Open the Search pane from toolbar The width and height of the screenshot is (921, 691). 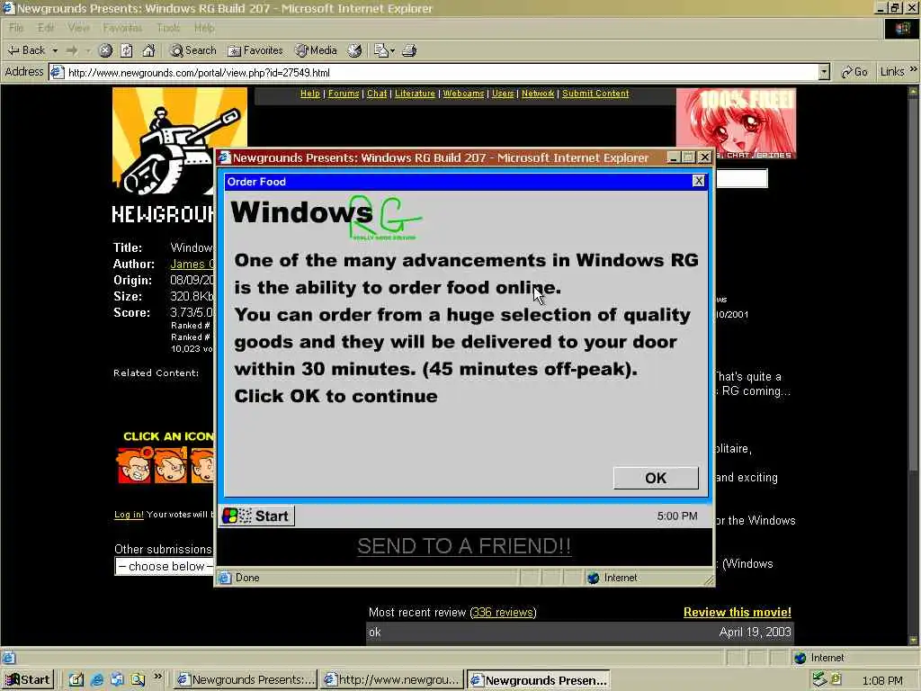pyautogui.click(x=193, y=50)
